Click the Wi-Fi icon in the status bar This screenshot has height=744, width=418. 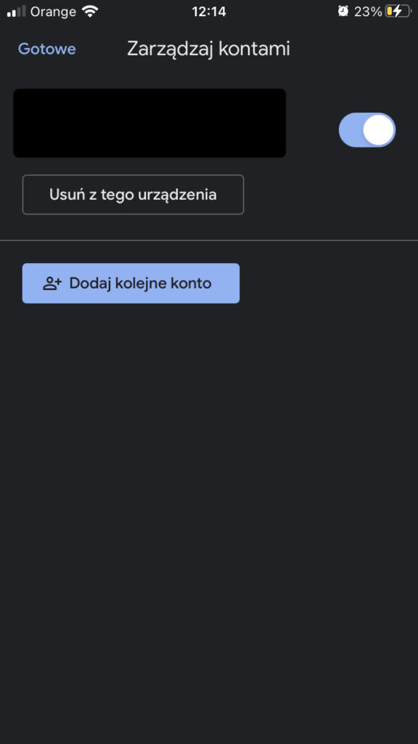88,11
